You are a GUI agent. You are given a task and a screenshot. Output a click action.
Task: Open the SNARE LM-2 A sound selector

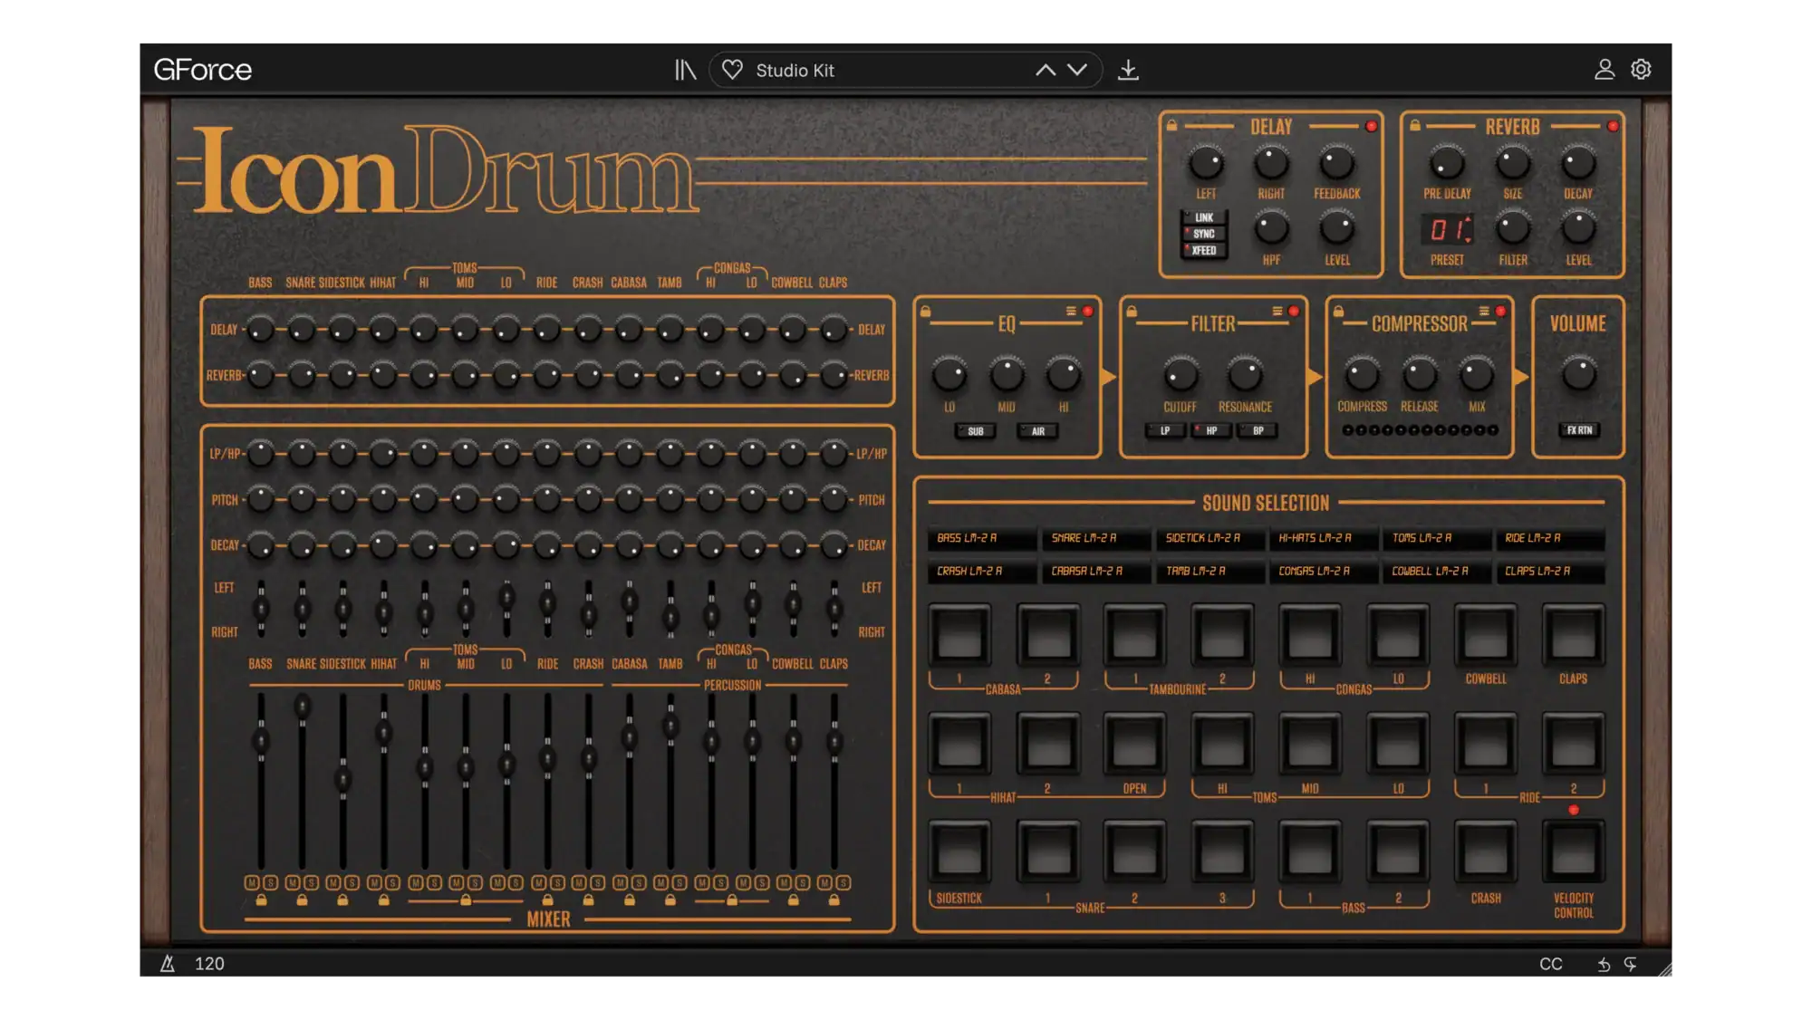pyautogui.click(x=1096, y=538)
